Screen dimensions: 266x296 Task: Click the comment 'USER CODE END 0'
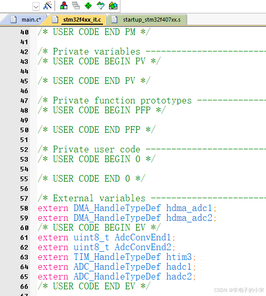pyautogui.click(x=91, y=179)
